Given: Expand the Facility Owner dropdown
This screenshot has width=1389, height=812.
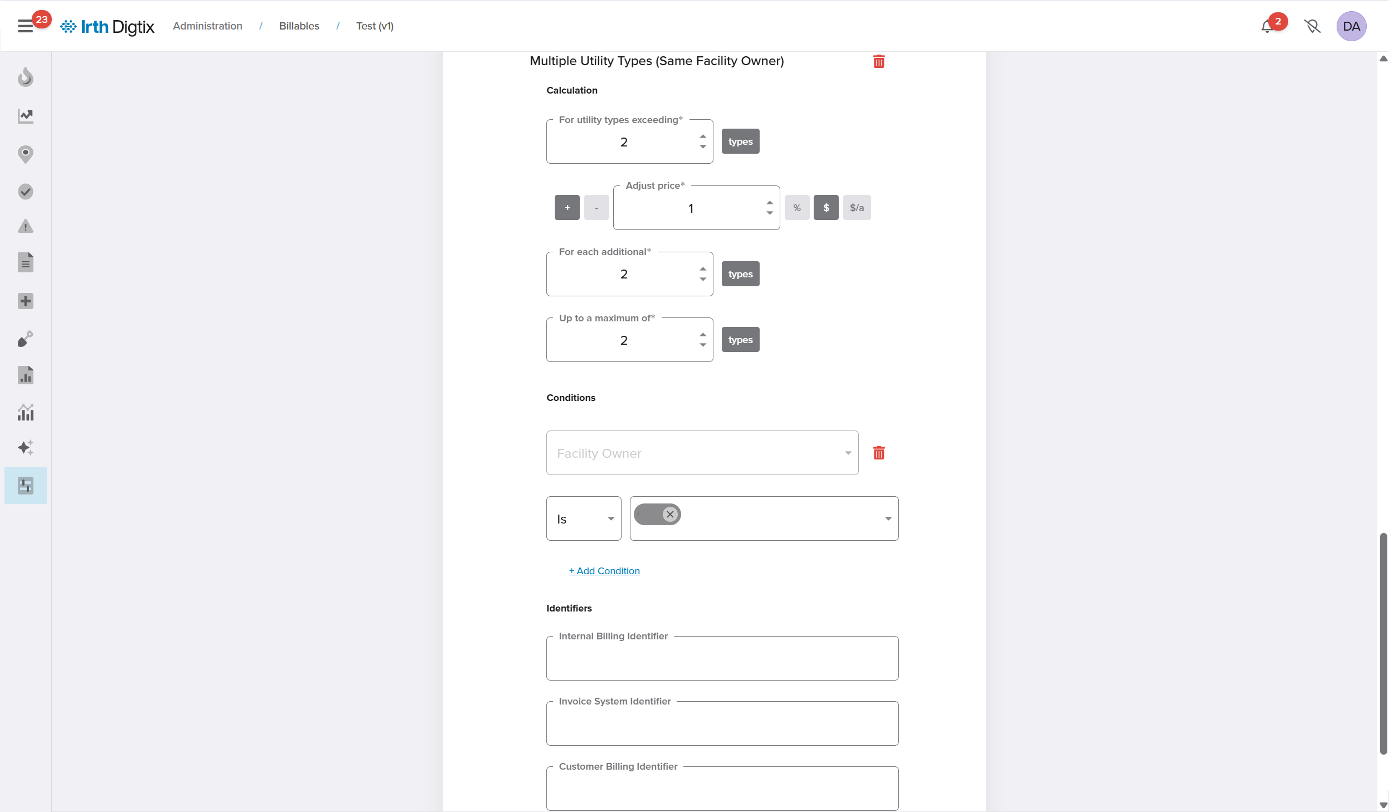Looking at the screenshot, I should tap(702, 453).
